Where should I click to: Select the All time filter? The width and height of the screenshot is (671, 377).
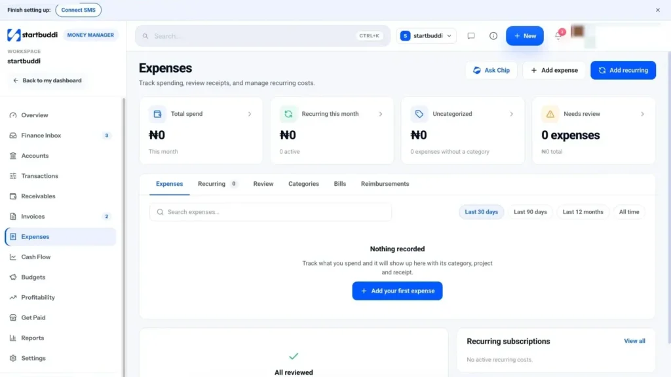click(x=629, y=212)
